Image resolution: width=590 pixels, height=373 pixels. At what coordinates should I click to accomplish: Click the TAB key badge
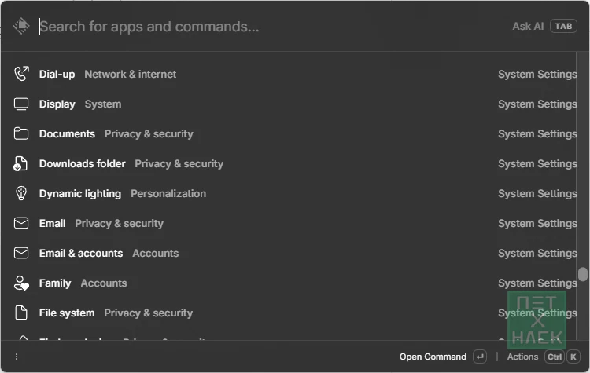pyautogui.click(x=563, y=26)
